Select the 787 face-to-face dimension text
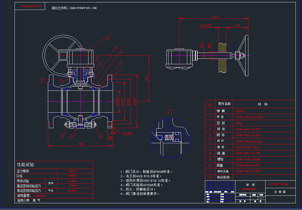The width and height of the screenshot is (302, 210). [x=80, y=144]
